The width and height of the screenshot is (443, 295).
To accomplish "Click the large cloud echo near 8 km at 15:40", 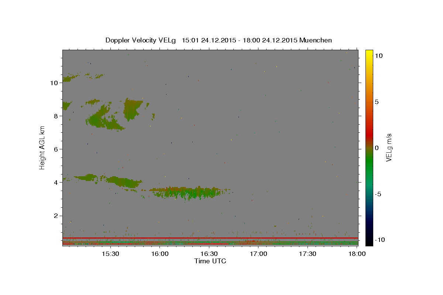I will 133,109.
